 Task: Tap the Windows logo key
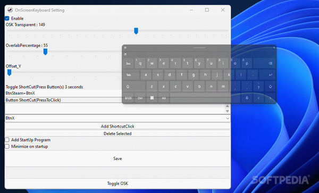tap(152, 98)
